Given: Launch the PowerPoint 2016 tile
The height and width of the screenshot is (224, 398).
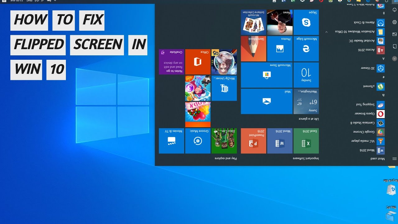Looking at the screenshot, I should point(253,141).
